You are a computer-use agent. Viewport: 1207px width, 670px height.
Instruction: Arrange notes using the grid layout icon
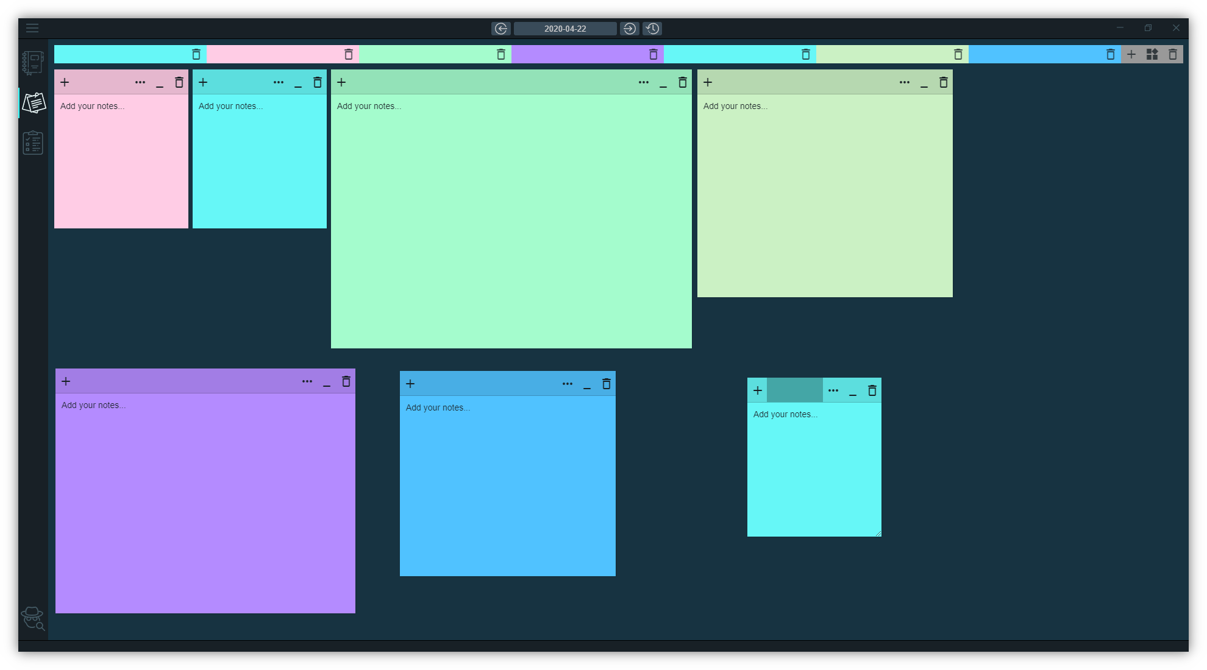point(1152,54)
